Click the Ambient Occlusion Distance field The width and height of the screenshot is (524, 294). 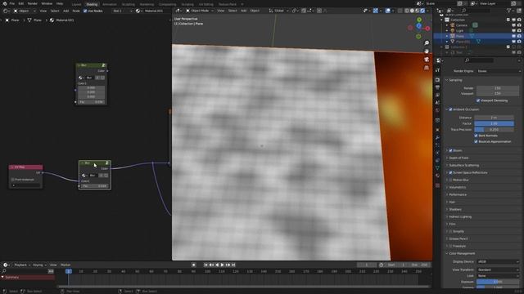494,118
